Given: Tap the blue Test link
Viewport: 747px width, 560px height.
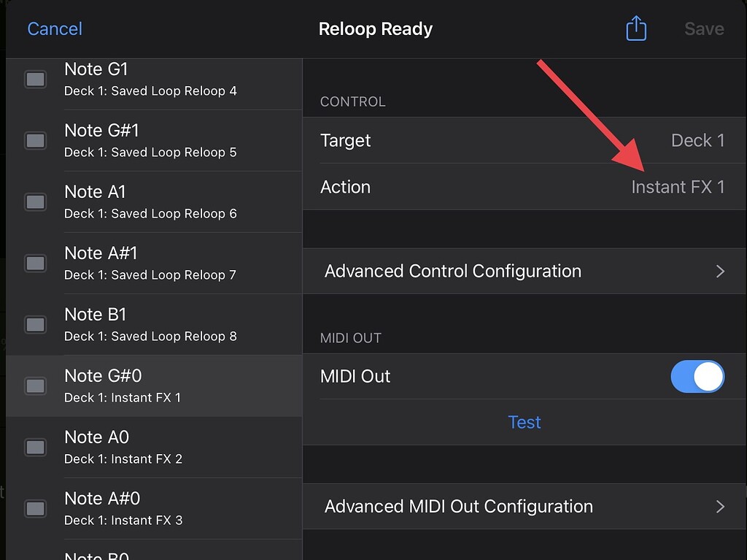Looking at the screenshot, I should tap(524, 423).
